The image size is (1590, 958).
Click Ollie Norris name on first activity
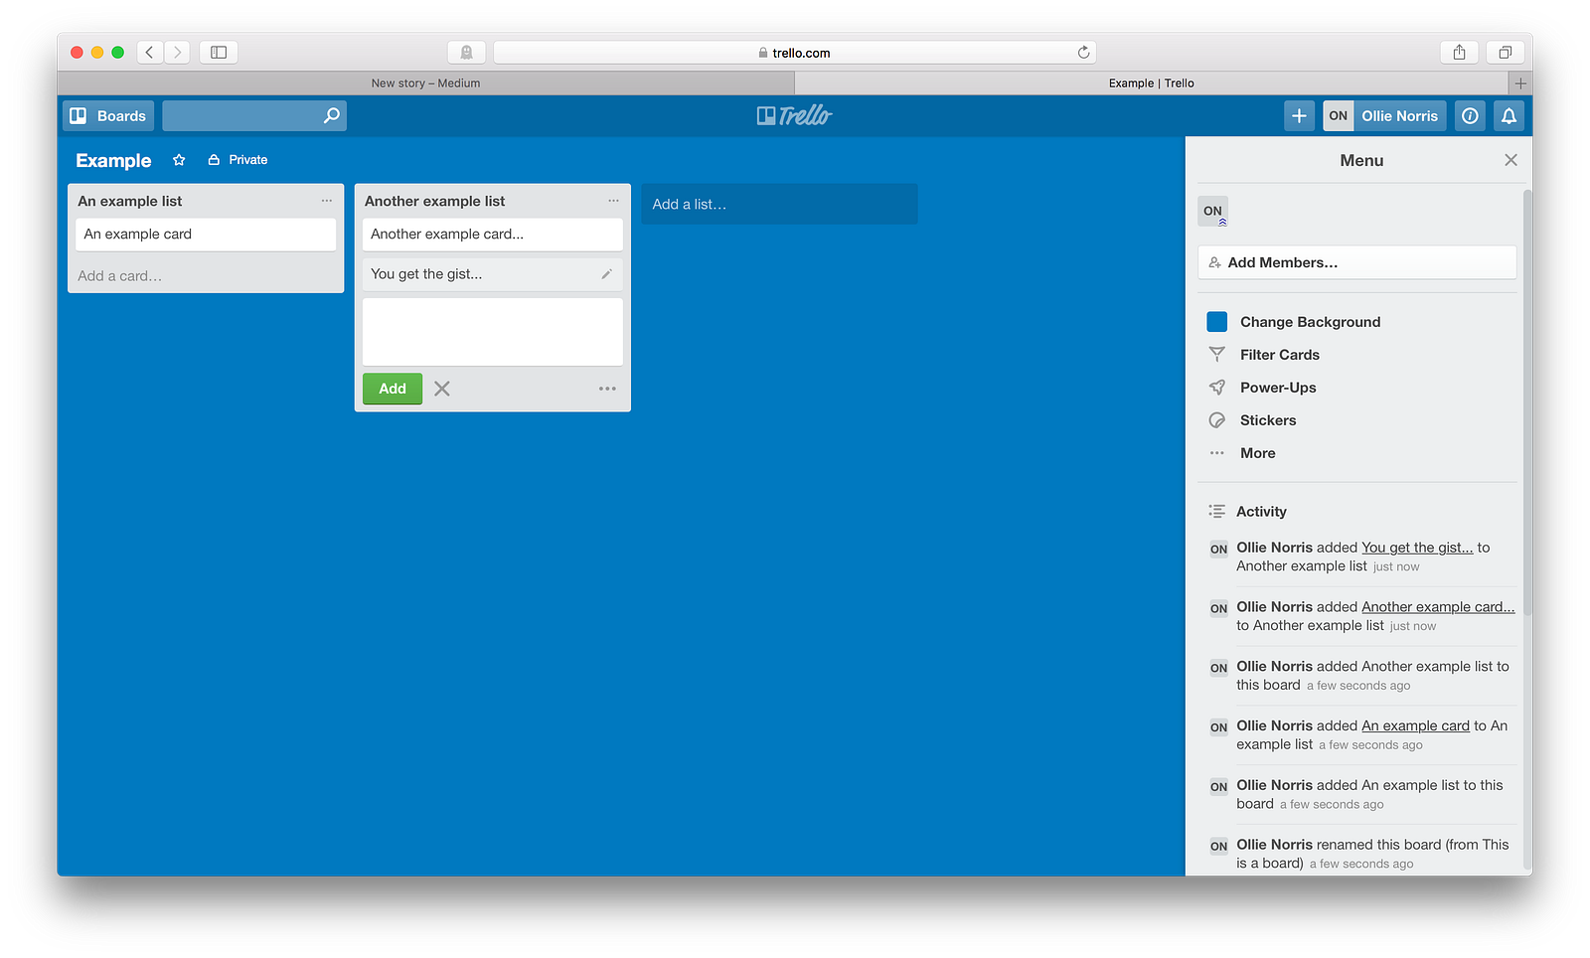1274,548
